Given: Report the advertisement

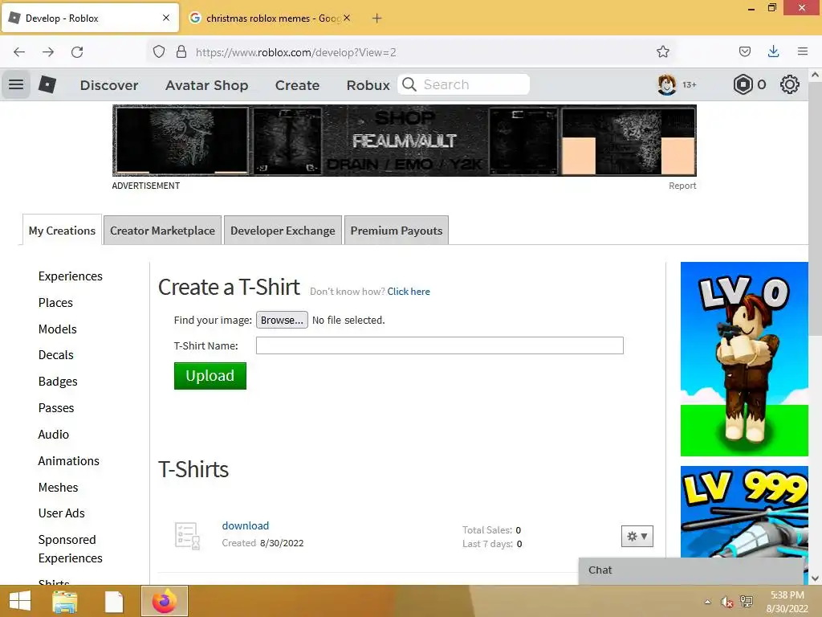Looking at the screenshot, I should (682, 186).
